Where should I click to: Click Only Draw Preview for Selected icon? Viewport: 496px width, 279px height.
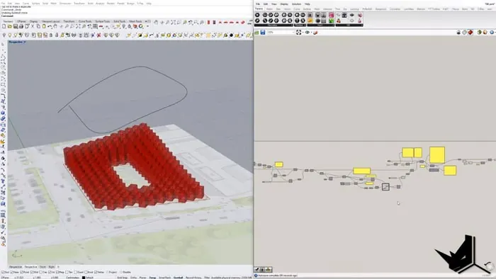pos(479,33)
